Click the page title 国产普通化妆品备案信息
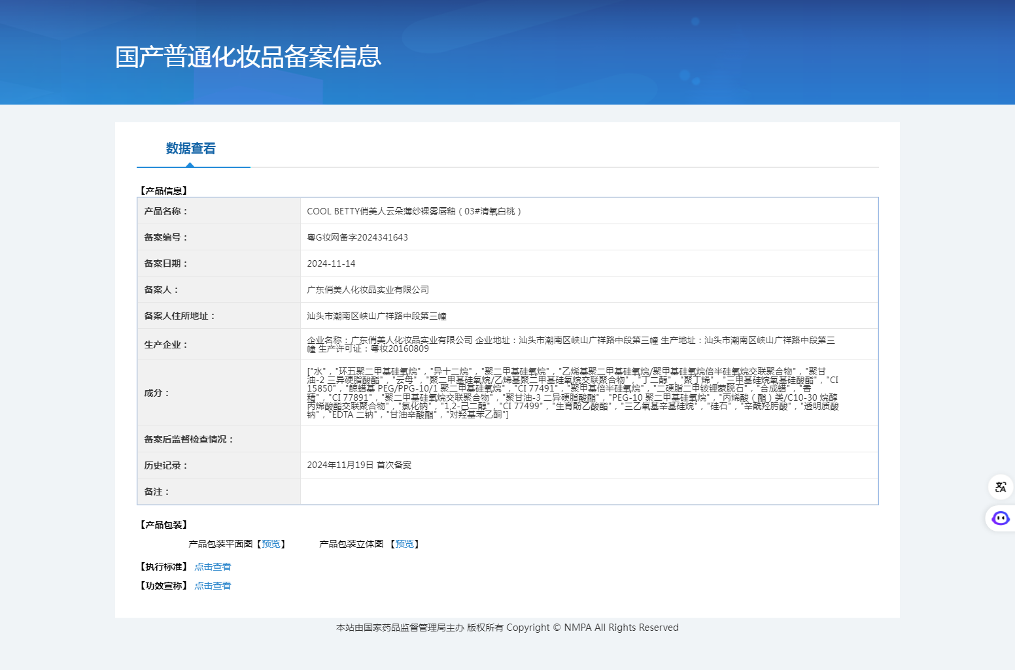 tap(248, 57)
